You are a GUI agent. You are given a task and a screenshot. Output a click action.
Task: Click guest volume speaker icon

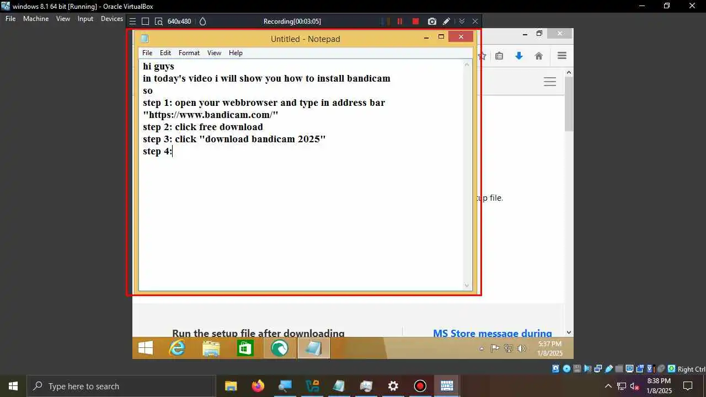[x=522, y=348]
